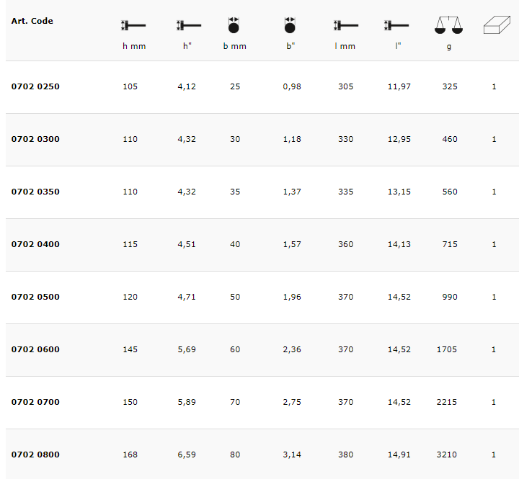Click the face diameter mm circle icon

coord(234,26)
